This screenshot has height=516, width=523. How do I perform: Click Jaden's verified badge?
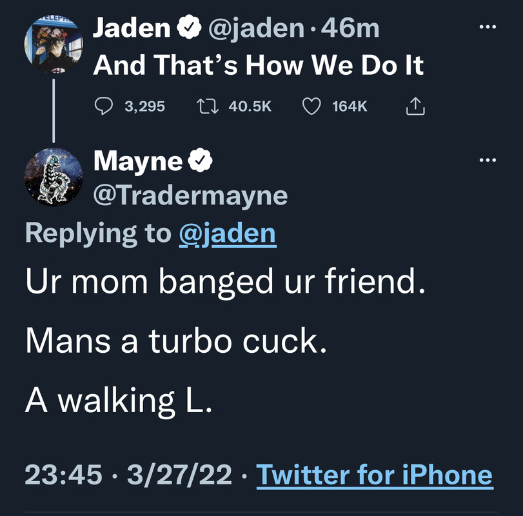pos(188,28)
